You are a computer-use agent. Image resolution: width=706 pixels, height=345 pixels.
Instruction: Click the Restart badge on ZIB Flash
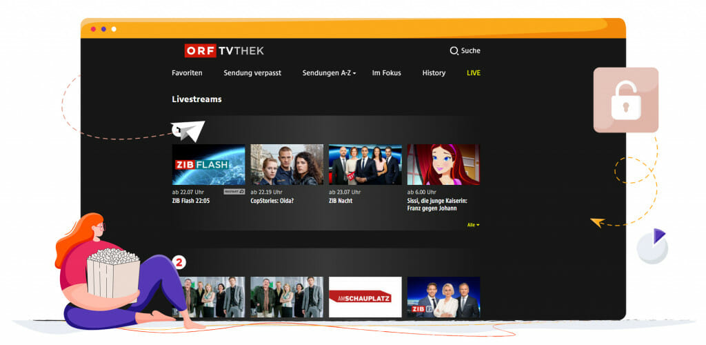click(x=234, y=192)
